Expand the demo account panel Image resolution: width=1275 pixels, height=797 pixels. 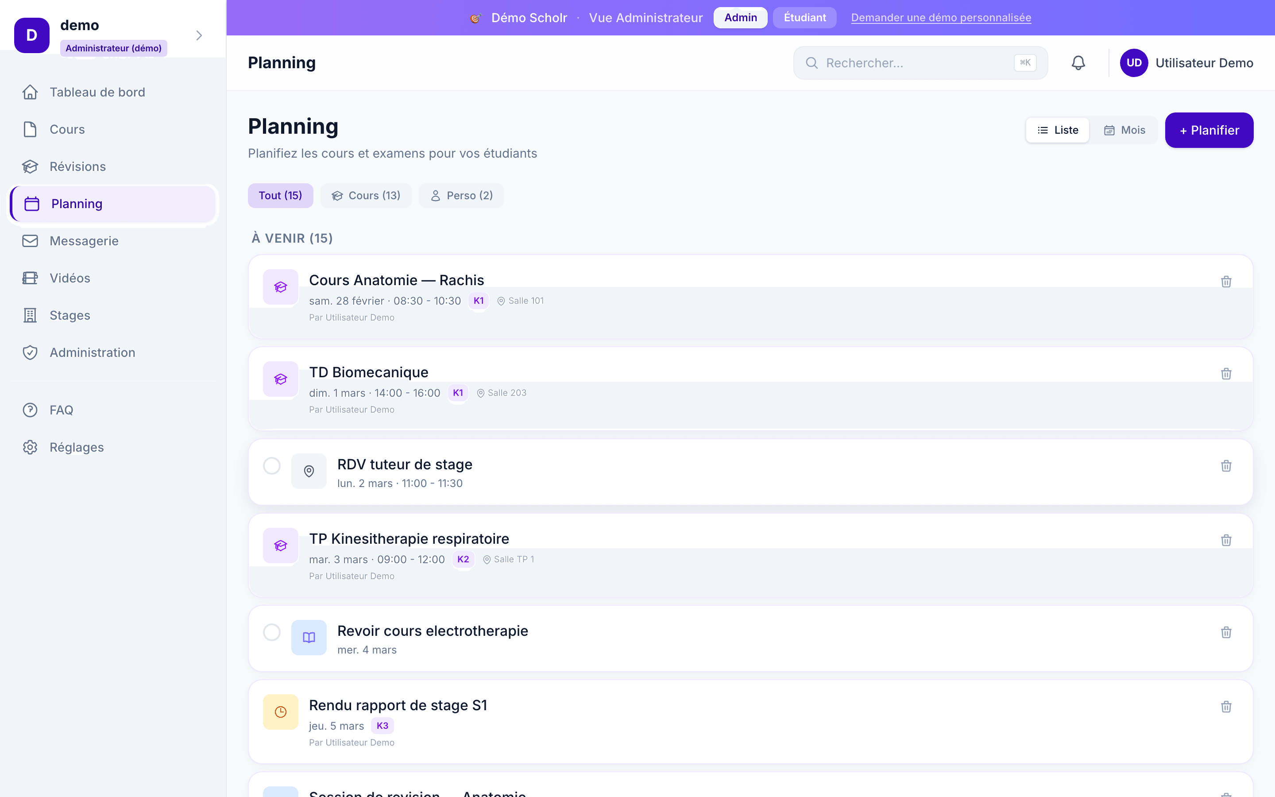[199, 35]
